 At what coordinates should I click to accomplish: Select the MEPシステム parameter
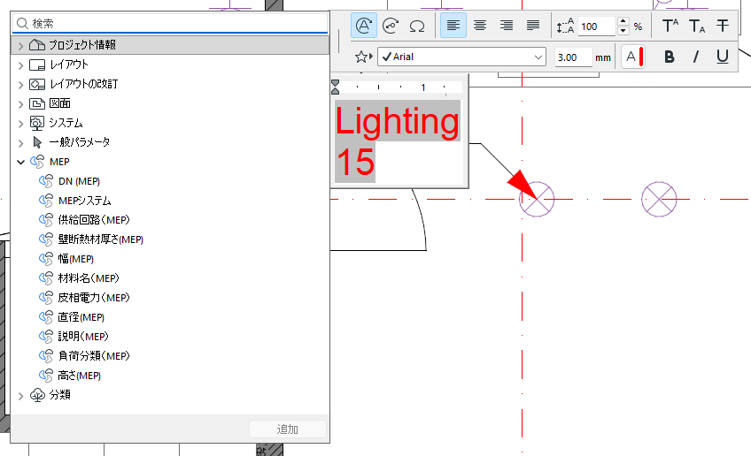tap(170, 201)
